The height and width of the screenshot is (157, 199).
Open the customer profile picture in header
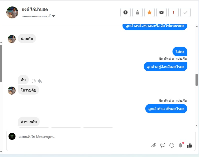click(12, 12)
